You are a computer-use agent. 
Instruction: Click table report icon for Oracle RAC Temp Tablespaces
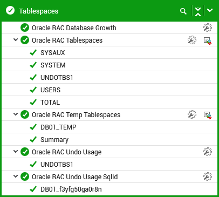pyautogui.click(x=208, y=115)
